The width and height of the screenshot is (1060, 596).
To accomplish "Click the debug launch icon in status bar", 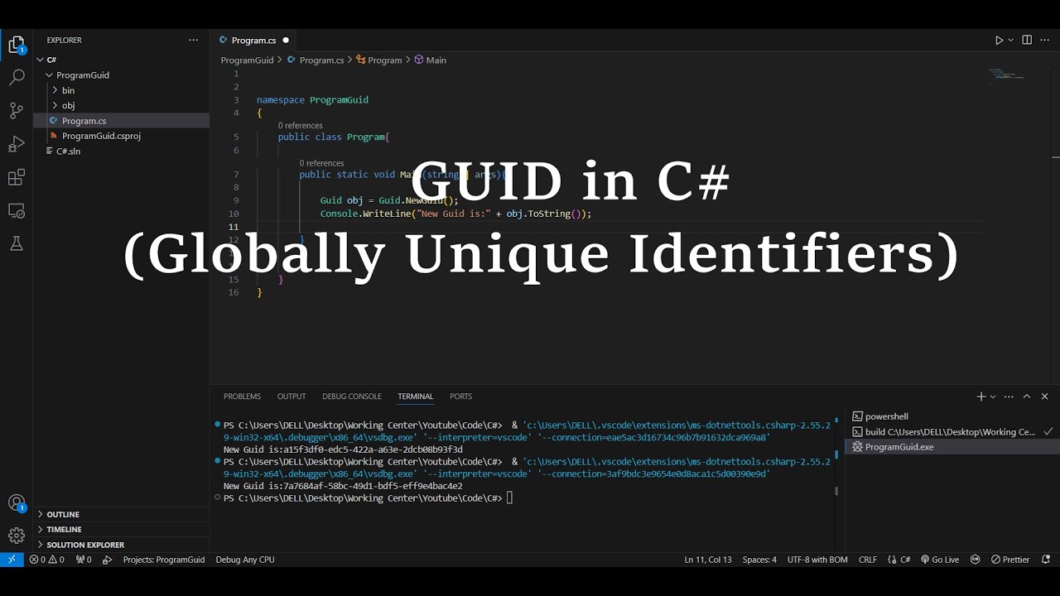I will pos(107,560).
